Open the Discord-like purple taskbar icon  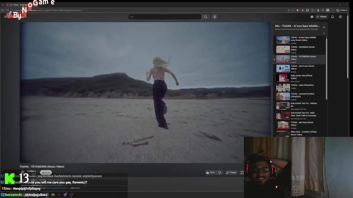pos(65,195)
